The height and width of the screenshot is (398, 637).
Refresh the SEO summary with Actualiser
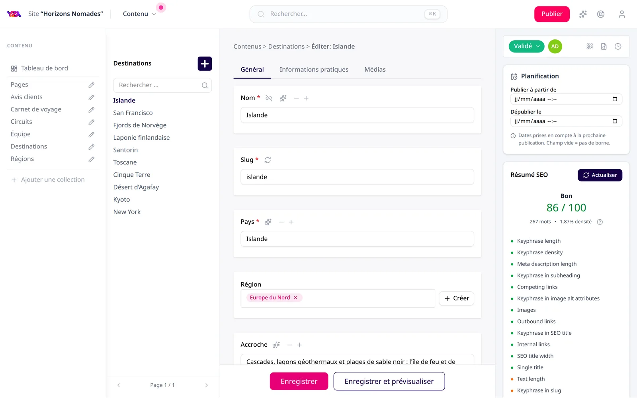pos(600,175)
